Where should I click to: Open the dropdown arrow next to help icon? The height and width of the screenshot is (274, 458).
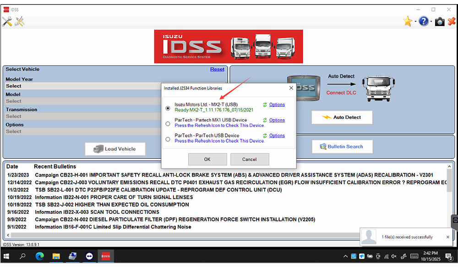(x=431, y=22)
